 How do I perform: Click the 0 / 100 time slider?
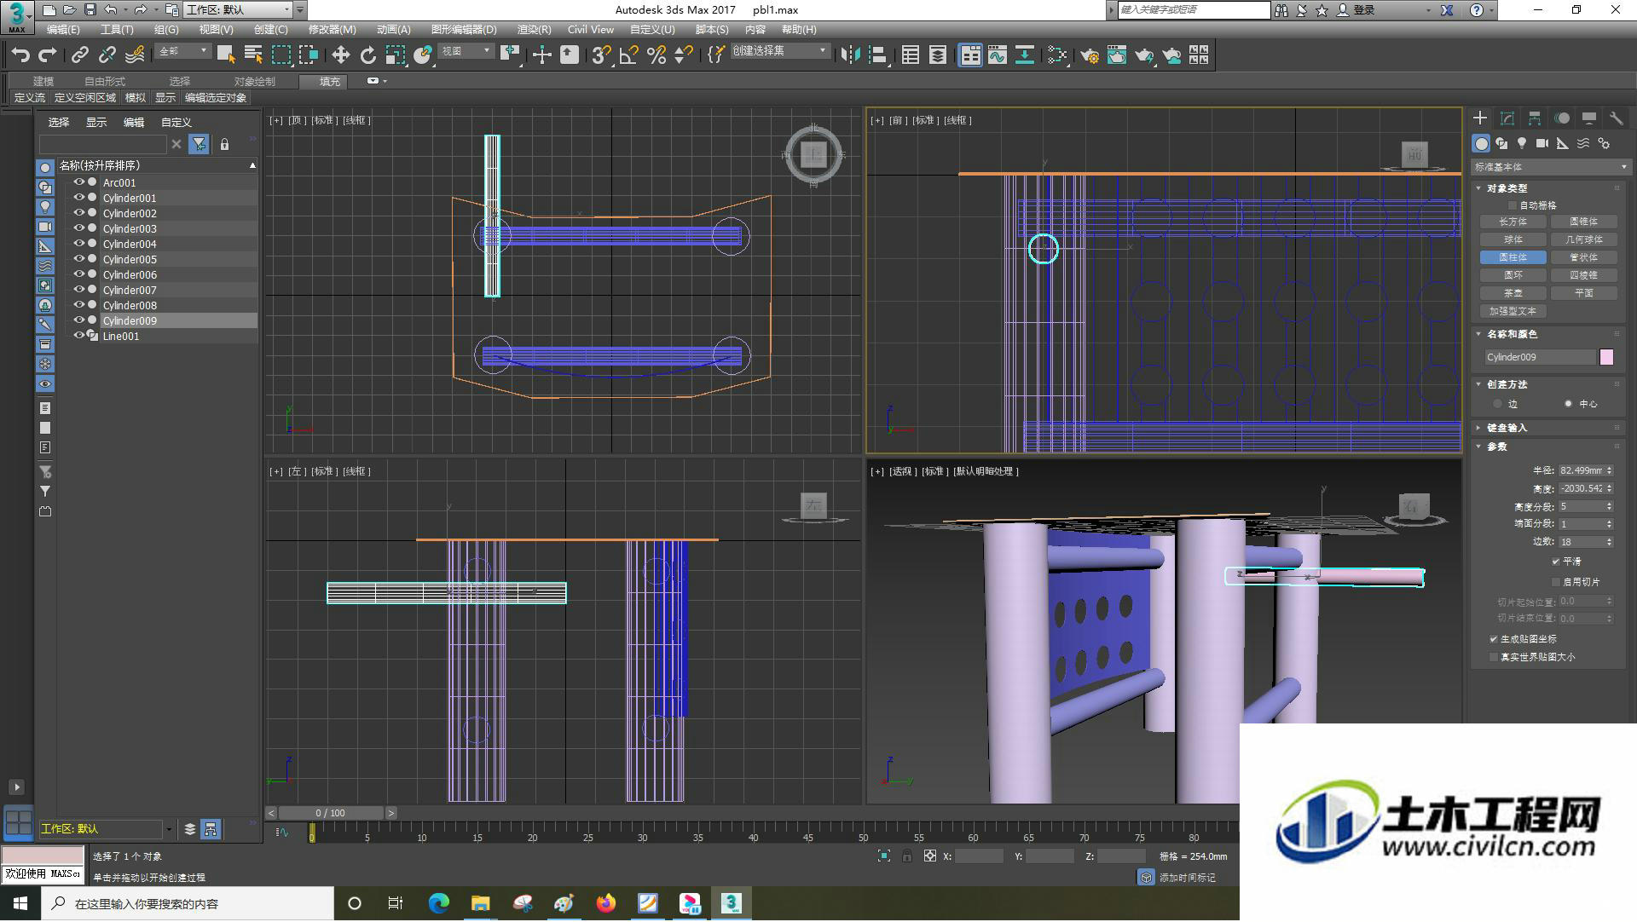(330, 814)
